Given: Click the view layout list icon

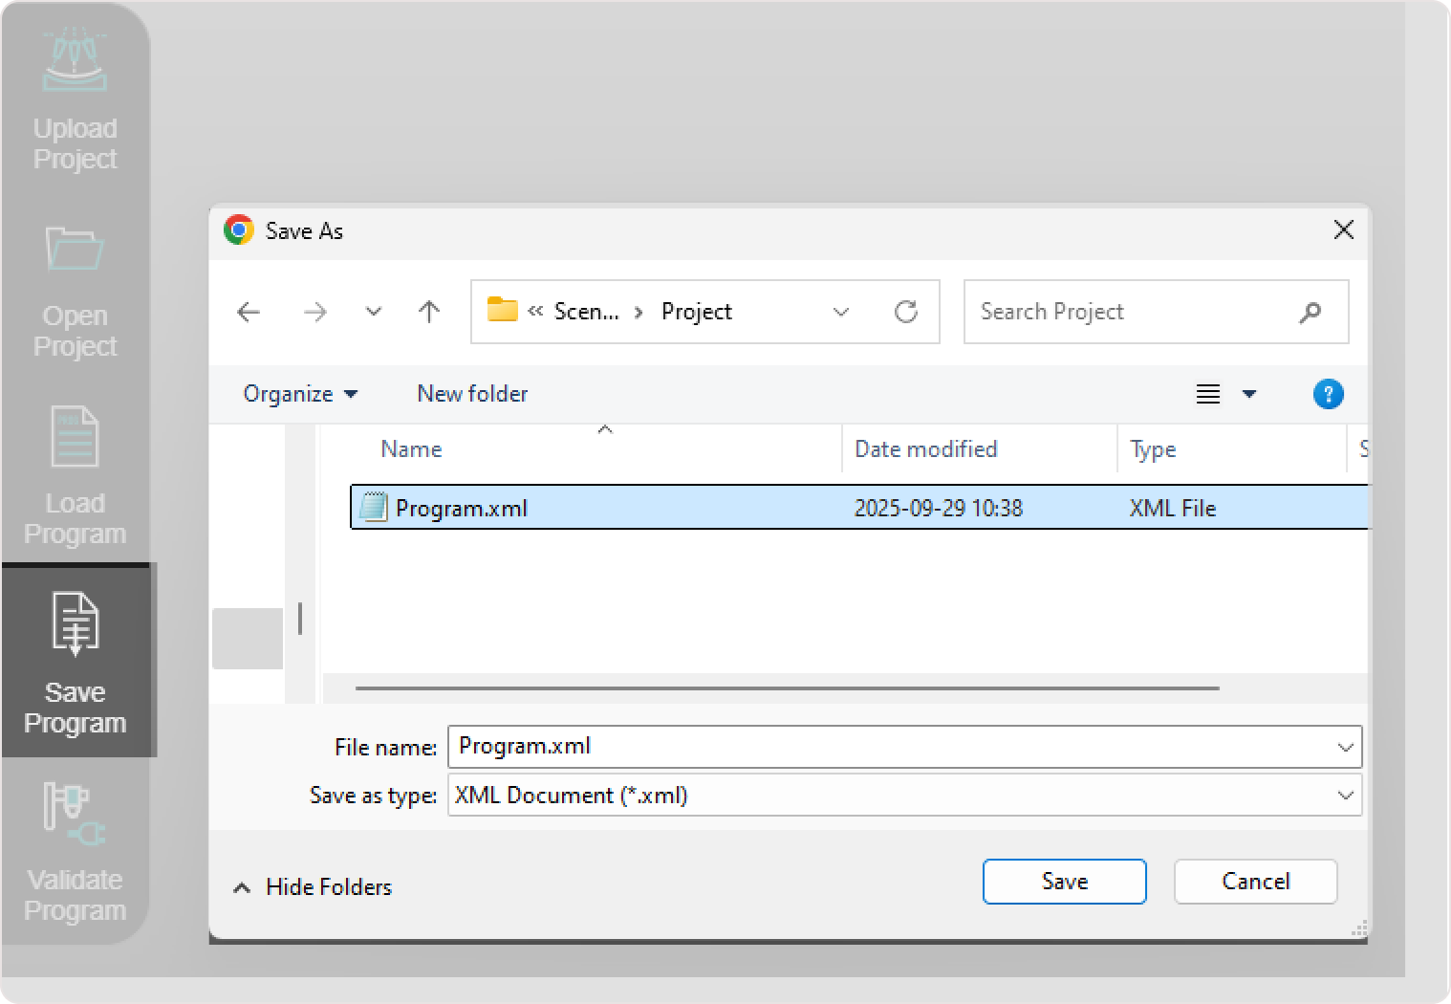Looking at the screenshot, I should click(1208, 394).
